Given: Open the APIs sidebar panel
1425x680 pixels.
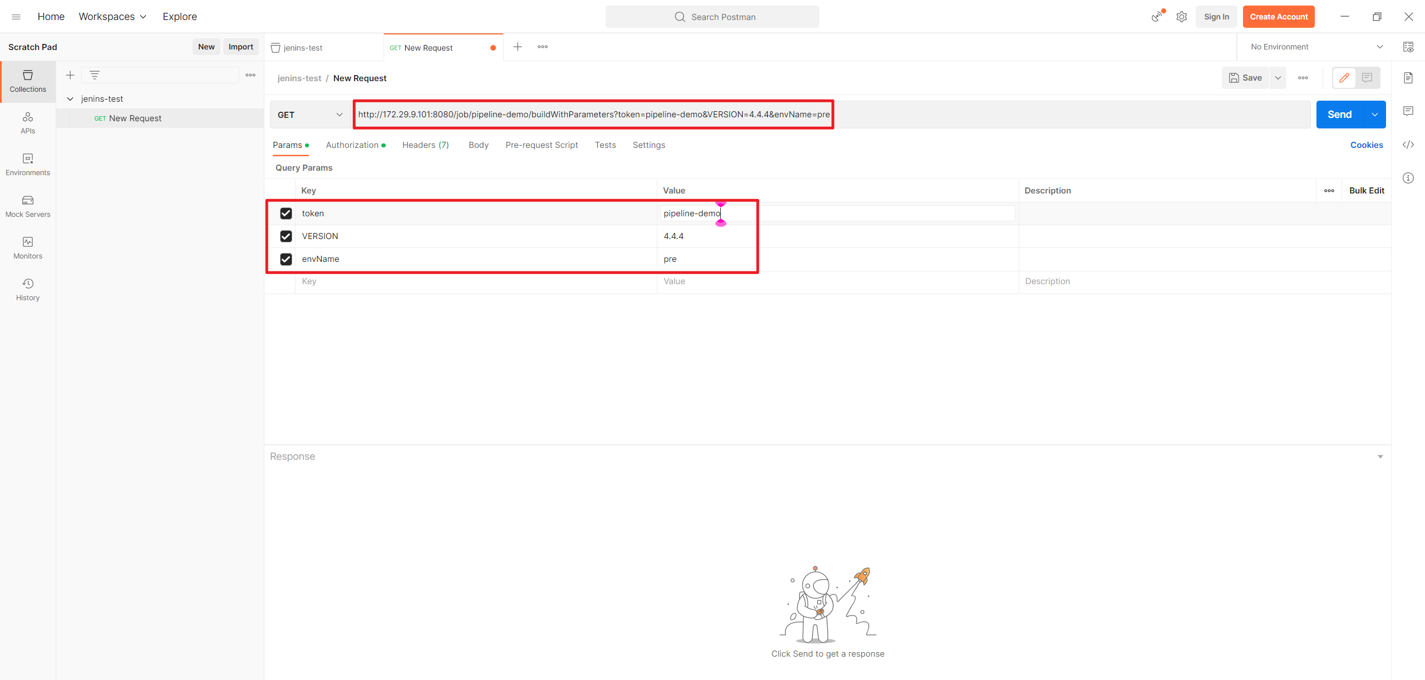Looking at the screenshot, I should click(x=28, y=123).
